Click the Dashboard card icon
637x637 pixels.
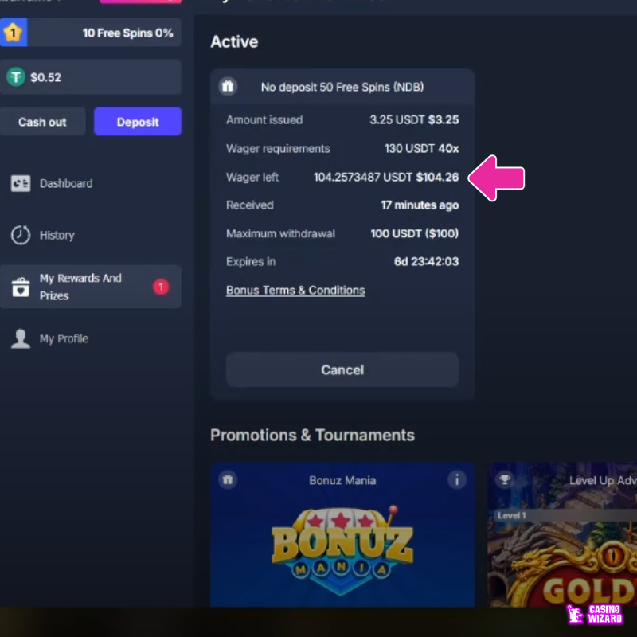[21, 184]
